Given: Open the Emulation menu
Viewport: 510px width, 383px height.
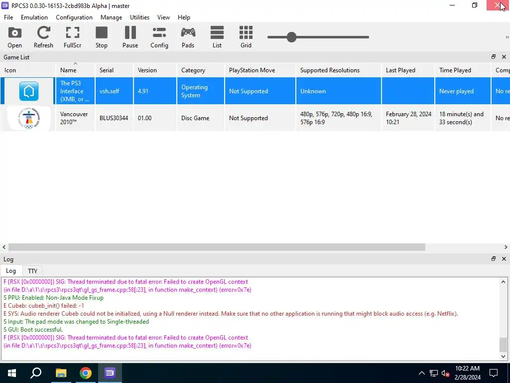Looking at the screenshot, I should (34, 17).
